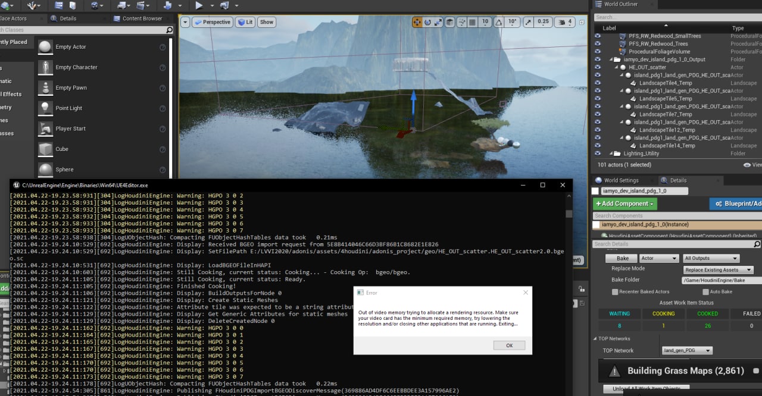Open the All Outputs dropdown

coord(711,258)
